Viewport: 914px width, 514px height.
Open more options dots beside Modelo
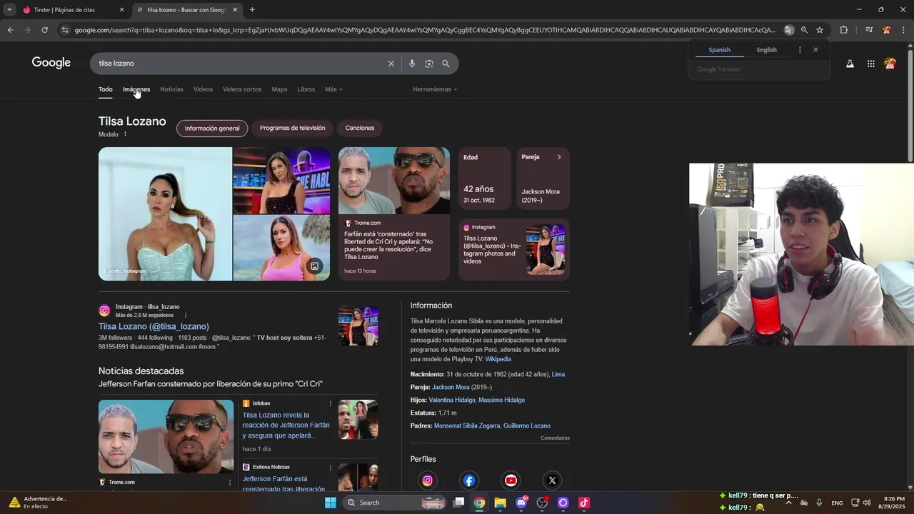point(125,134)
